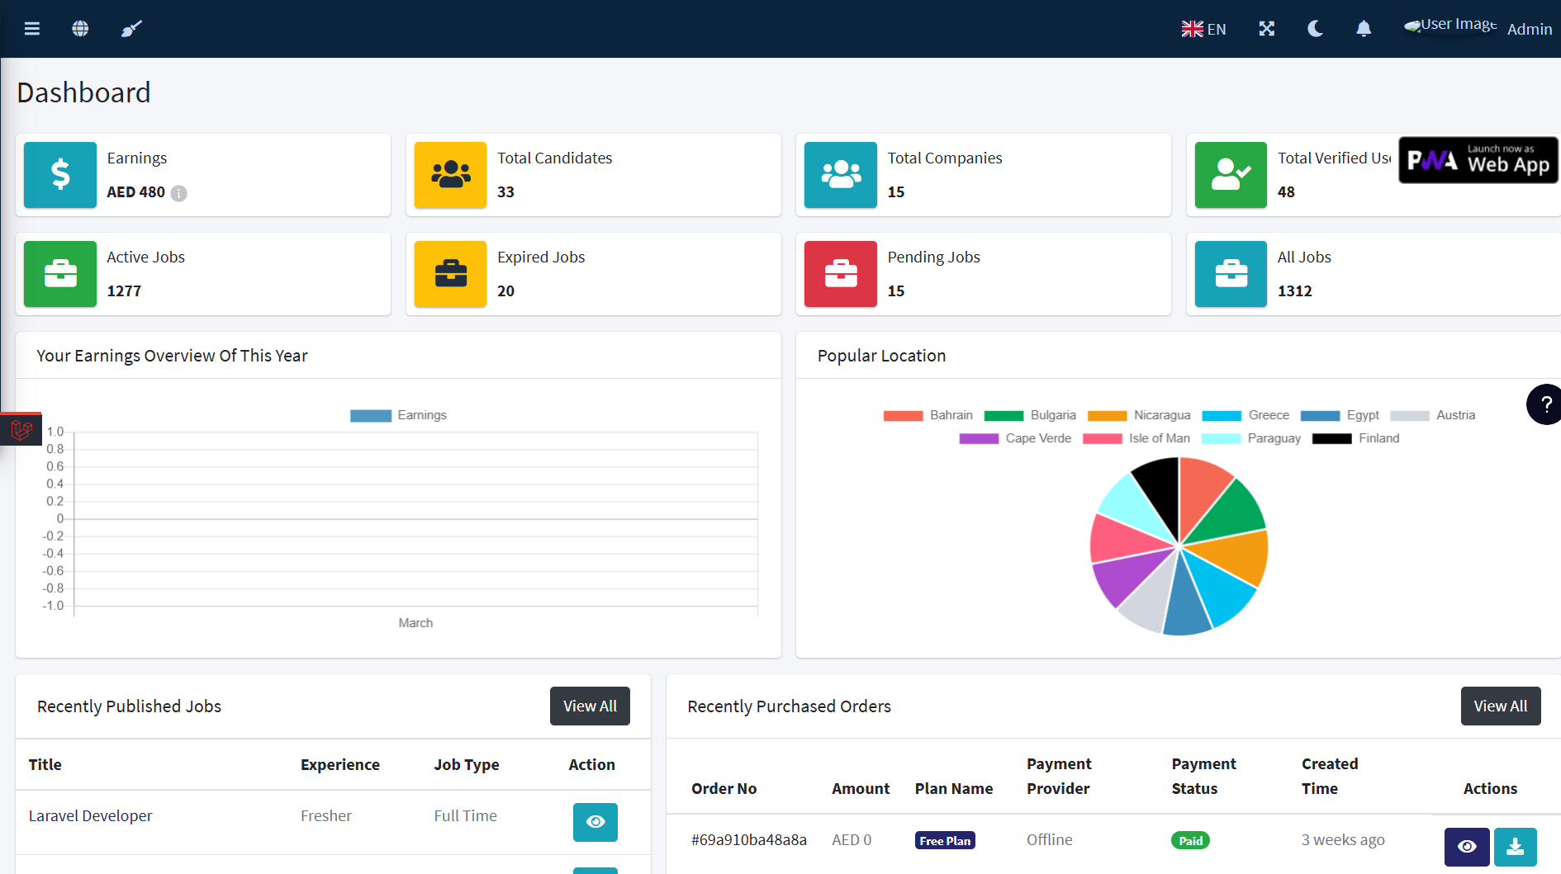View all recently purchased orders
1561x874 pixels.
click(x=1500, y=706)
